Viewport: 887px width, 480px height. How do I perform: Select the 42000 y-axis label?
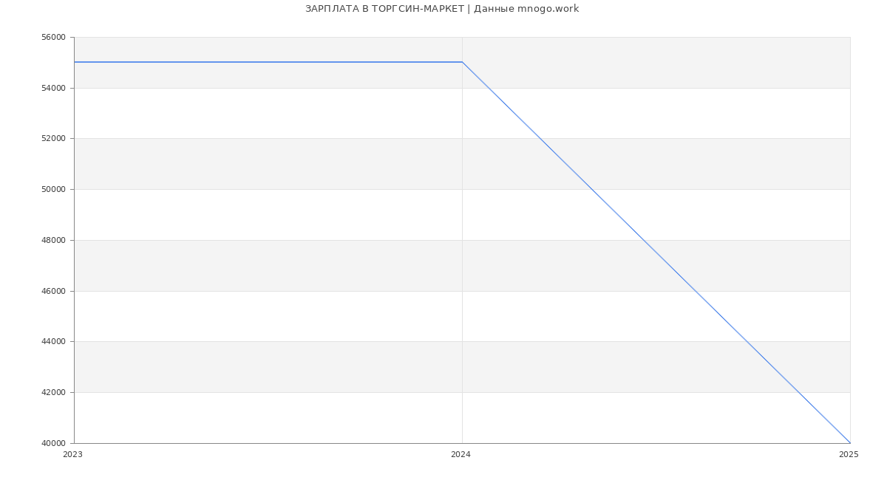pos(53,393)
